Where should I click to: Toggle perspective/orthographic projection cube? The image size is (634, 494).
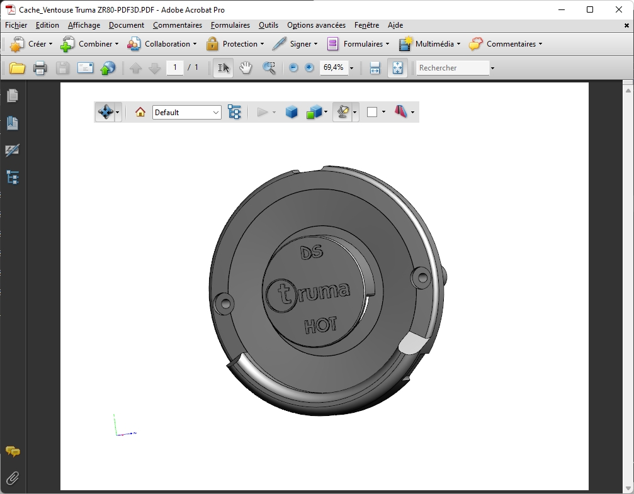(x=291, y=112)
